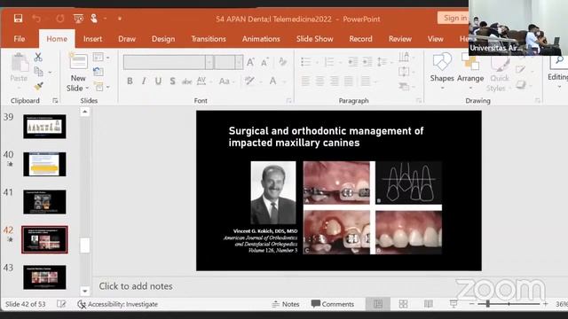Click Normal view icon in status bar
Screen dimensions: 568x319
378,304
